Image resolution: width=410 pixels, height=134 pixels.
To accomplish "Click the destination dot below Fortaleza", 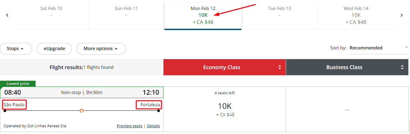I will (159, 111).
